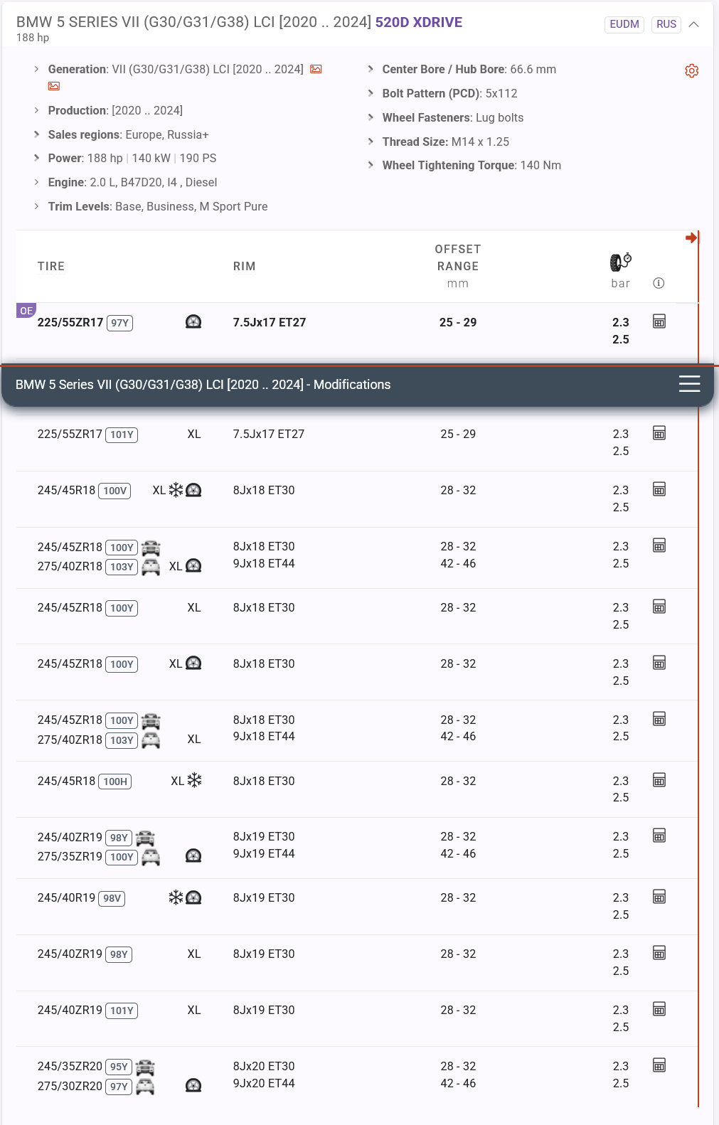
Task: Click the RIM column header
Action: click(x=245, y=266)
